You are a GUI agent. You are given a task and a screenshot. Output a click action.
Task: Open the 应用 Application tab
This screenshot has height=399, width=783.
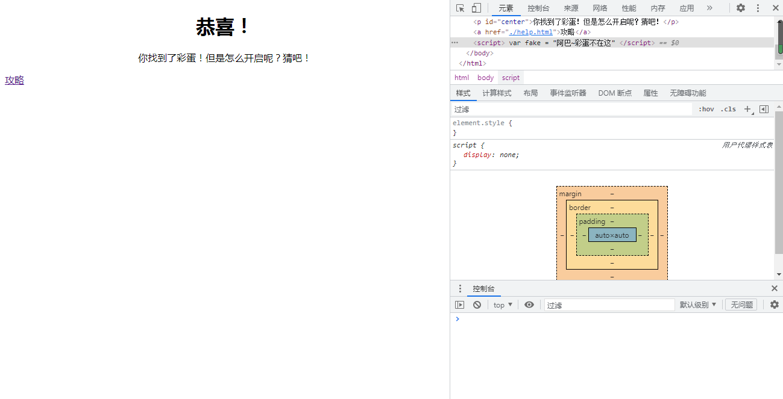(x=687, y=8)
